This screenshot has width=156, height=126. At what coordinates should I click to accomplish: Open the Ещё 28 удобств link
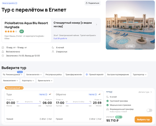tap(60, 38)
